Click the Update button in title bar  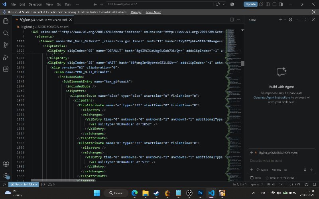(x=250, y=4)
